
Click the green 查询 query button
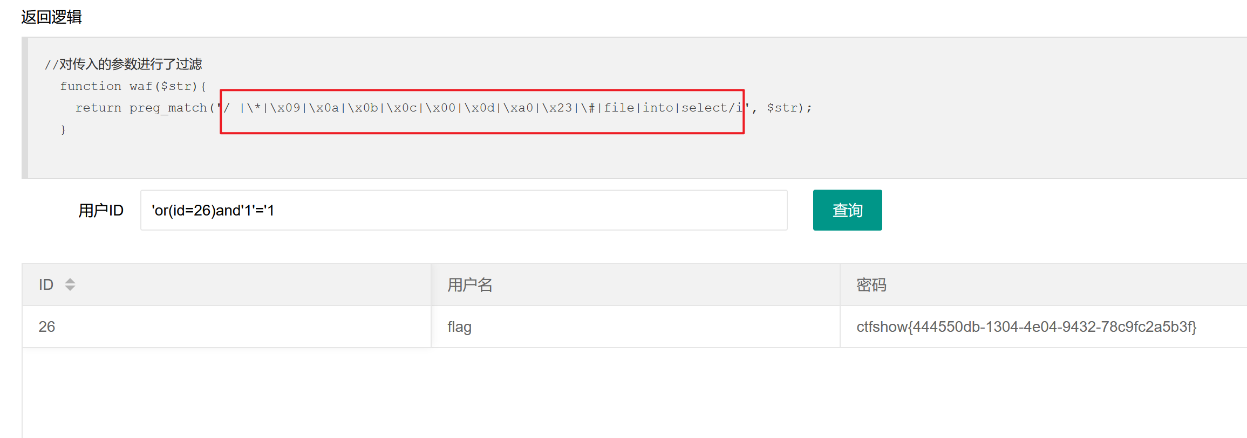[x=847, y=210]
